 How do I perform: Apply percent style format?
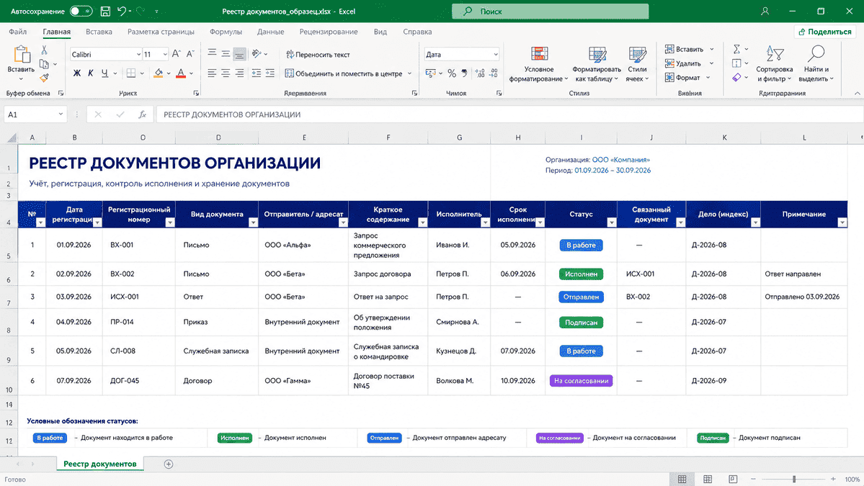click(452, 73)
